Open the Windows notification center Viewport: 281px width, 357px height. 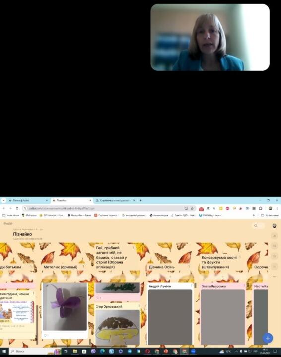click(275, 351)
